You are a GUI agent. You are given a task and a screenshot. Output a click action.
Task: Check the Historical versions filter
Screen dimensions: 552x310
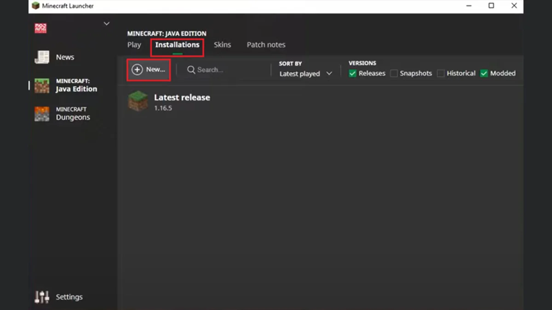click(441, 73)
